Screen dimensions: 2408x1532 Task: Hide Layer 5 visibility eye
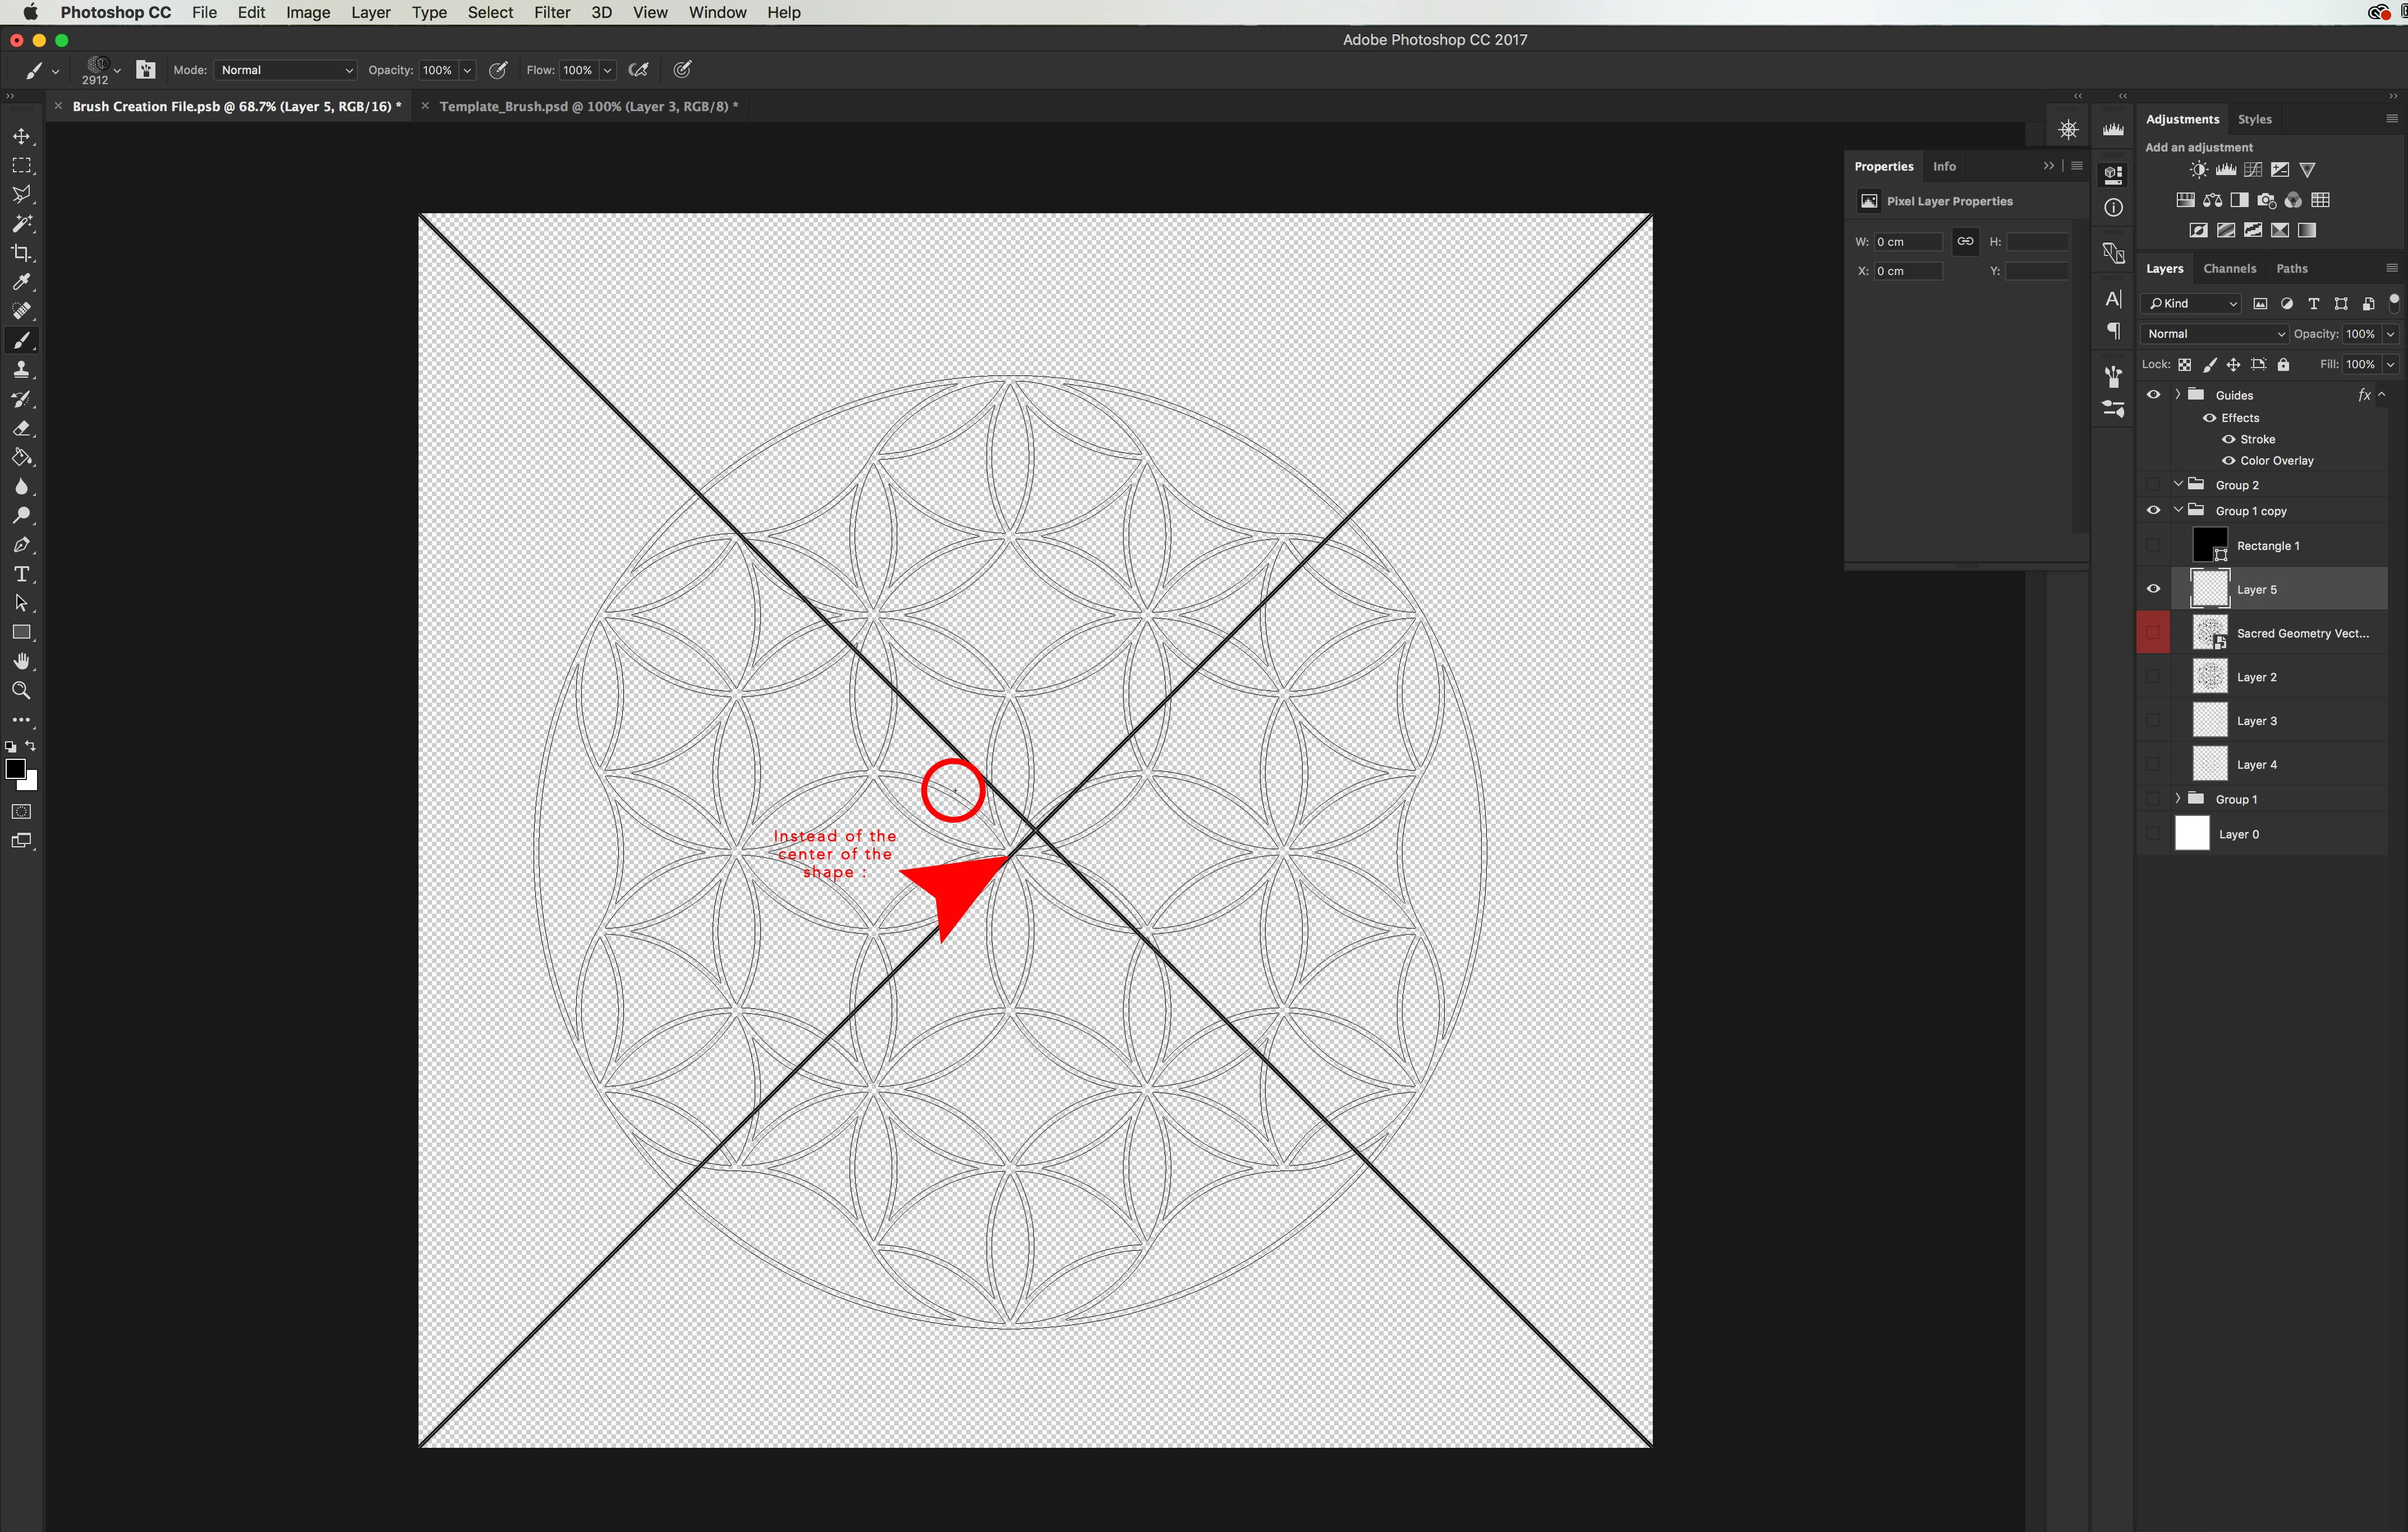(x=2153, y=589)
